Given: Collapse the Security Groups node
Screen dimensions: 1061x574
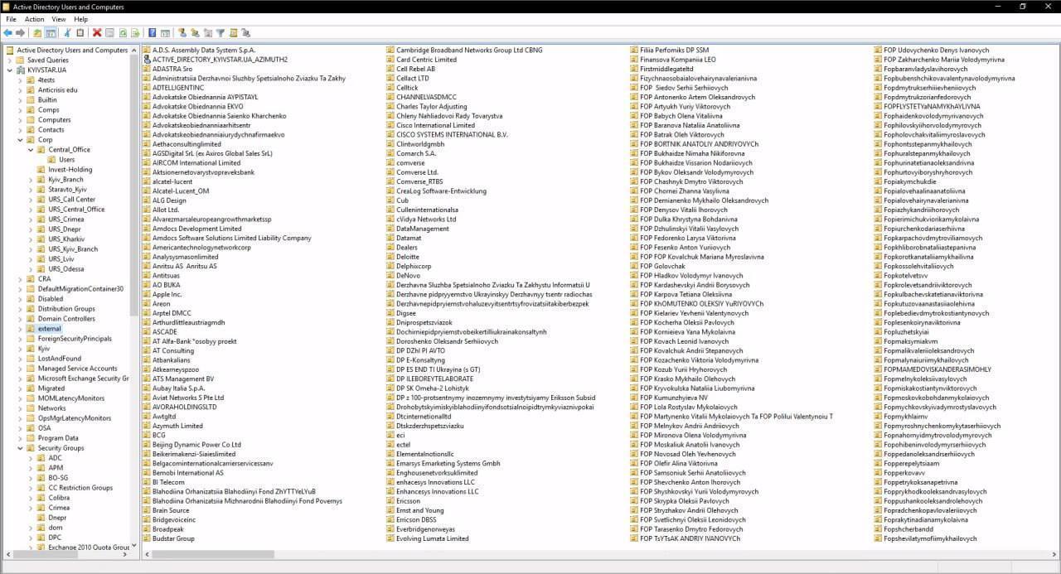Looking at the screenshot, I should pos(20,448).
